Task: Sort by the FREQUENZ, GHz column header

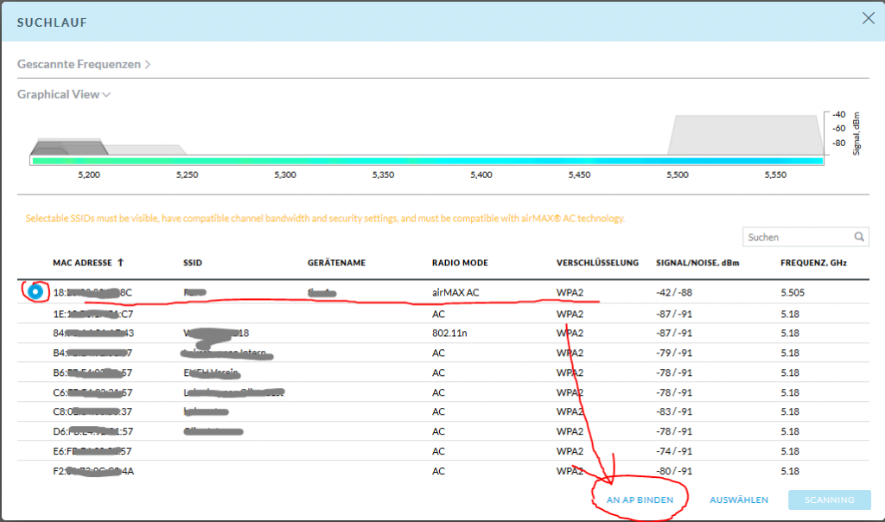Action: coord(814,263)
